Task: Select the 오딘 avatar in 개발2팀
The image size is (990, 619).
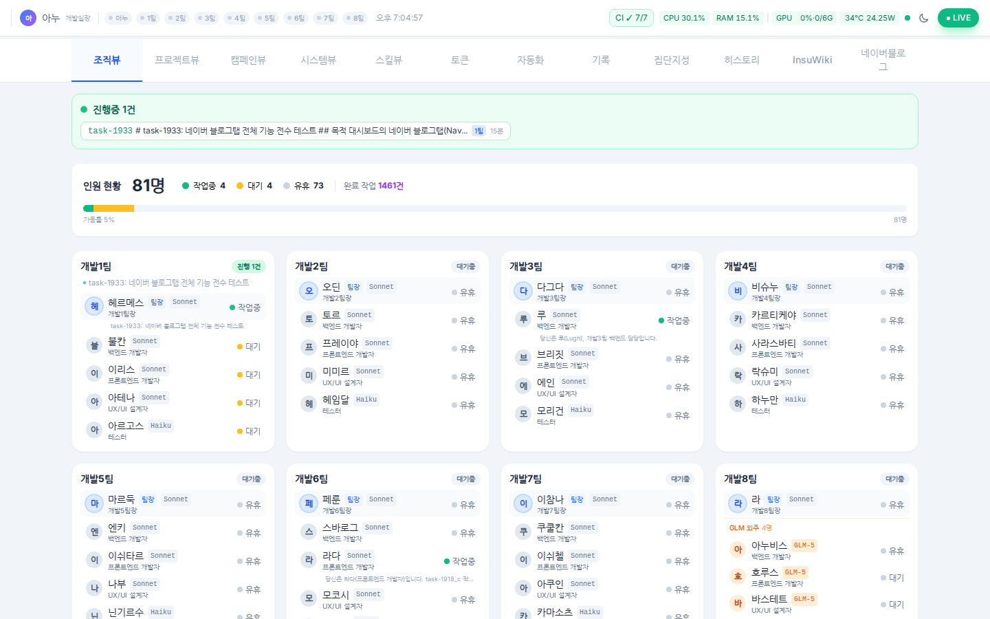Action: (x=309, y=292)
